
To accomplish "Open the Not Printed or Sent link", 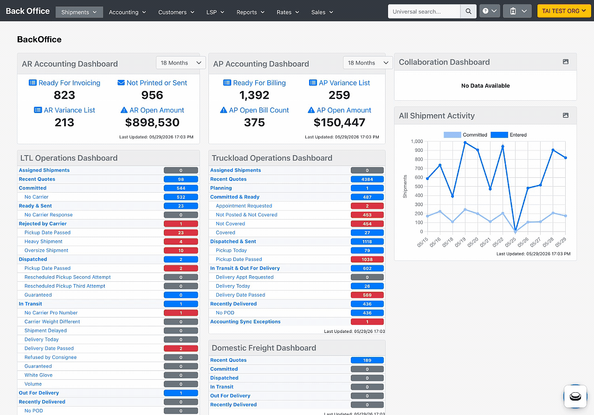I will (157, 83).
